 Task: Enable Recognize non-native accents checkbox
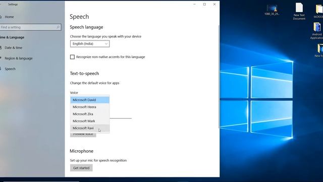coord(72,57)
